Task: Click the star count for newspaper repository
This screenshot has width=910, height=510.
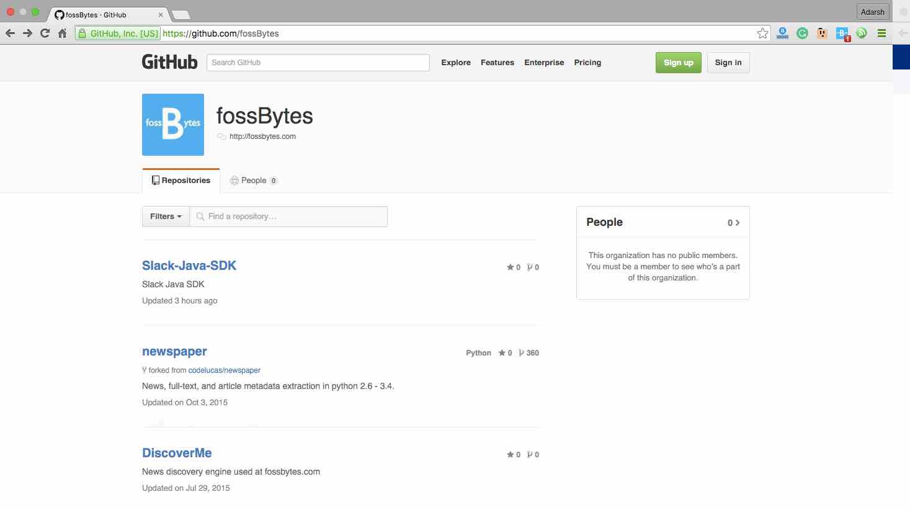Action: [505, 353]
